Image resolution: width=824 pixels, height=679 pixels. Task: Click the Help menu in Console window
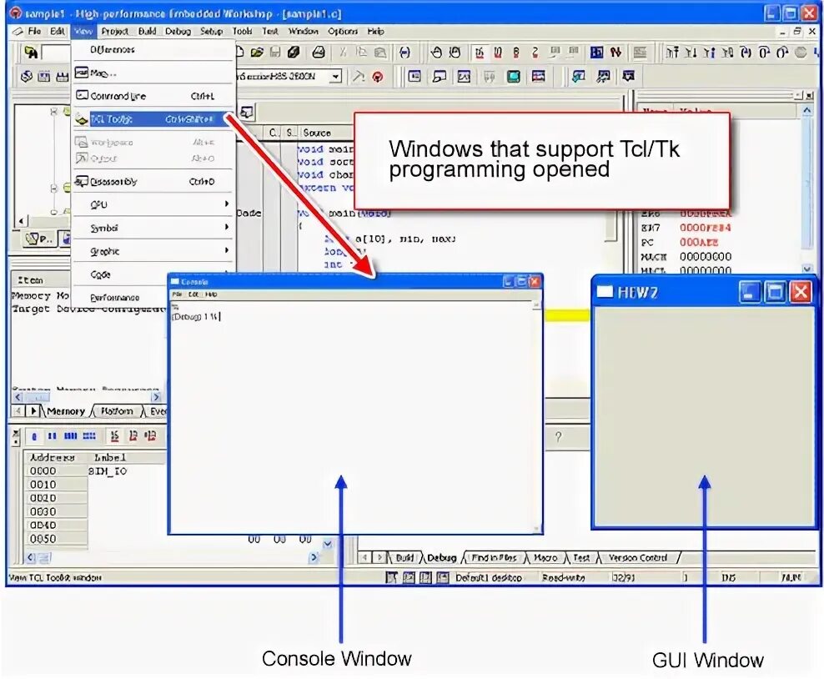211,294
